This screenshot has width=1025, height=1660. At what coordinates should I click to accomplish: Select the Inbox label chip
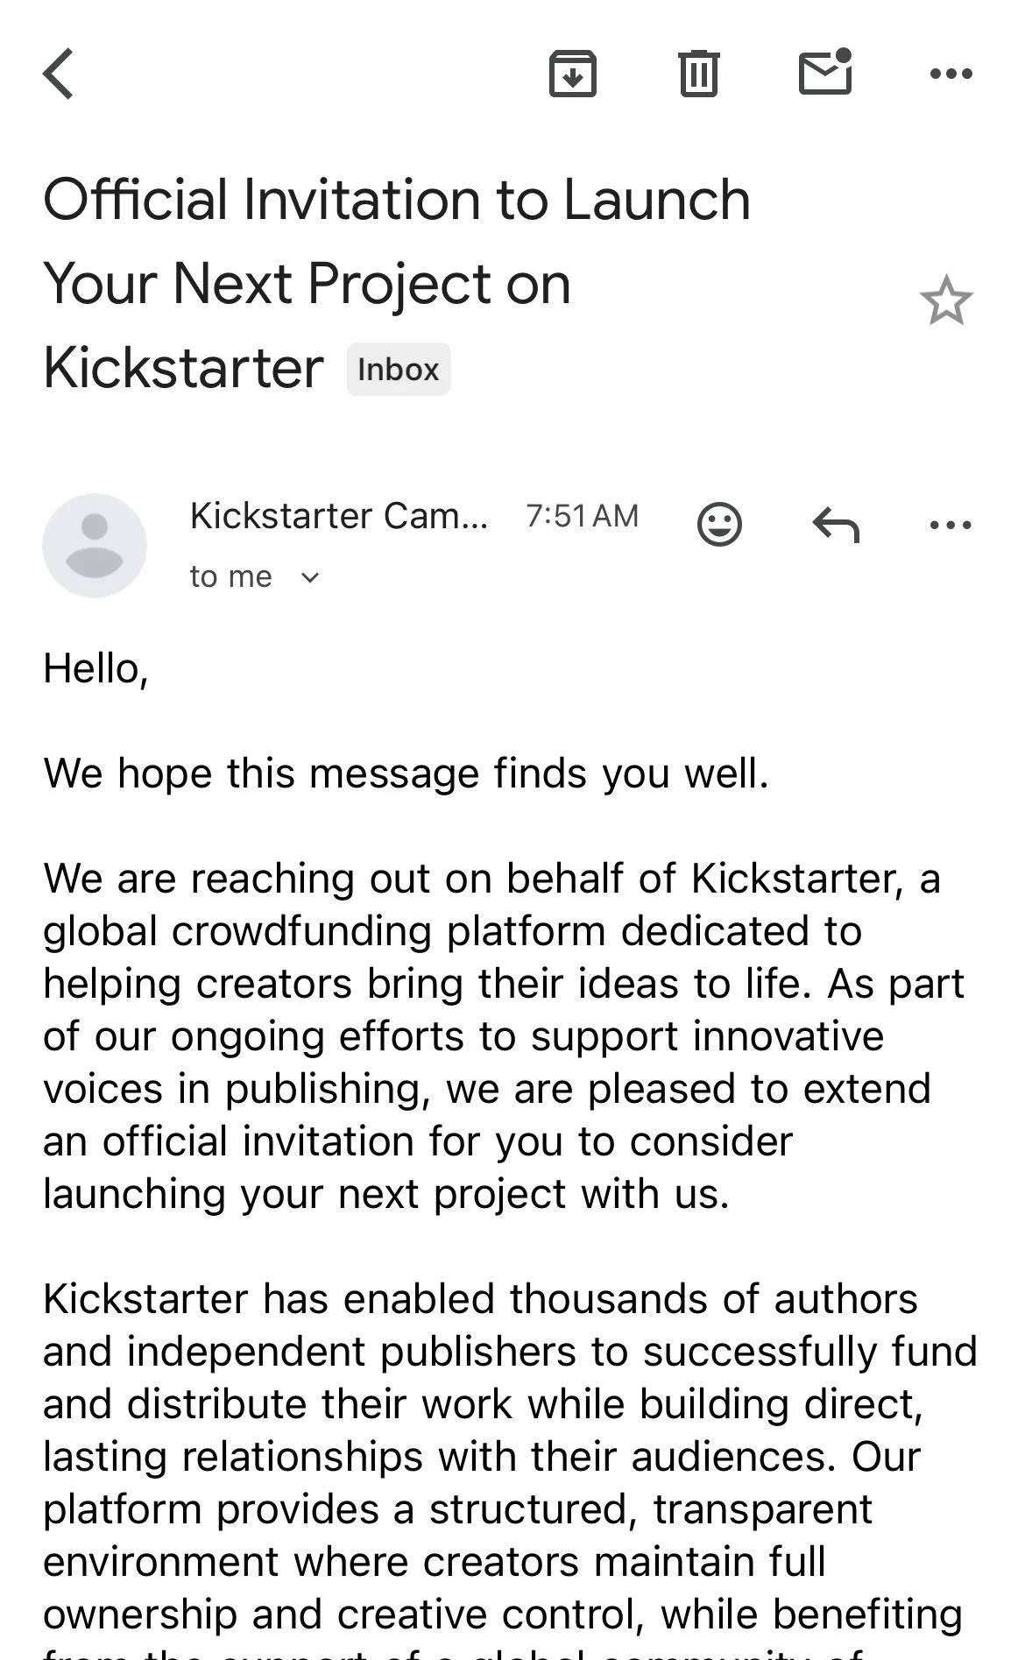click(x=399, y=369)
